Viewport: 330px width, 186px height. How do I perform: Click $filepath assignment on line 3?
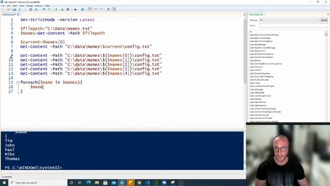point(56,28)
